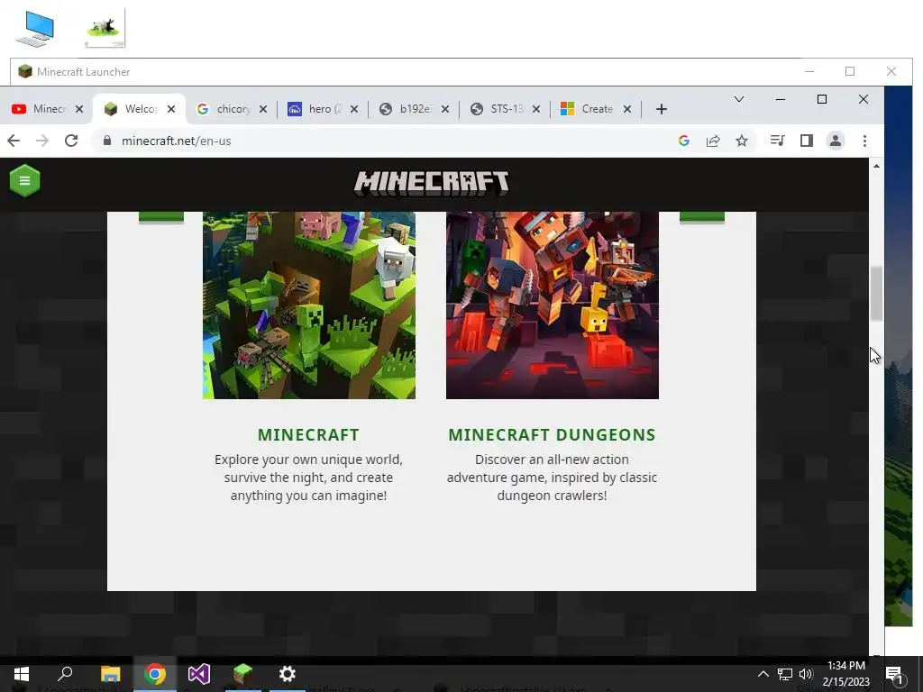The width and height of the screenshot is (923, 692).
Task: Click the page vertical scrollbar thumb
Action: pos(876,294)
